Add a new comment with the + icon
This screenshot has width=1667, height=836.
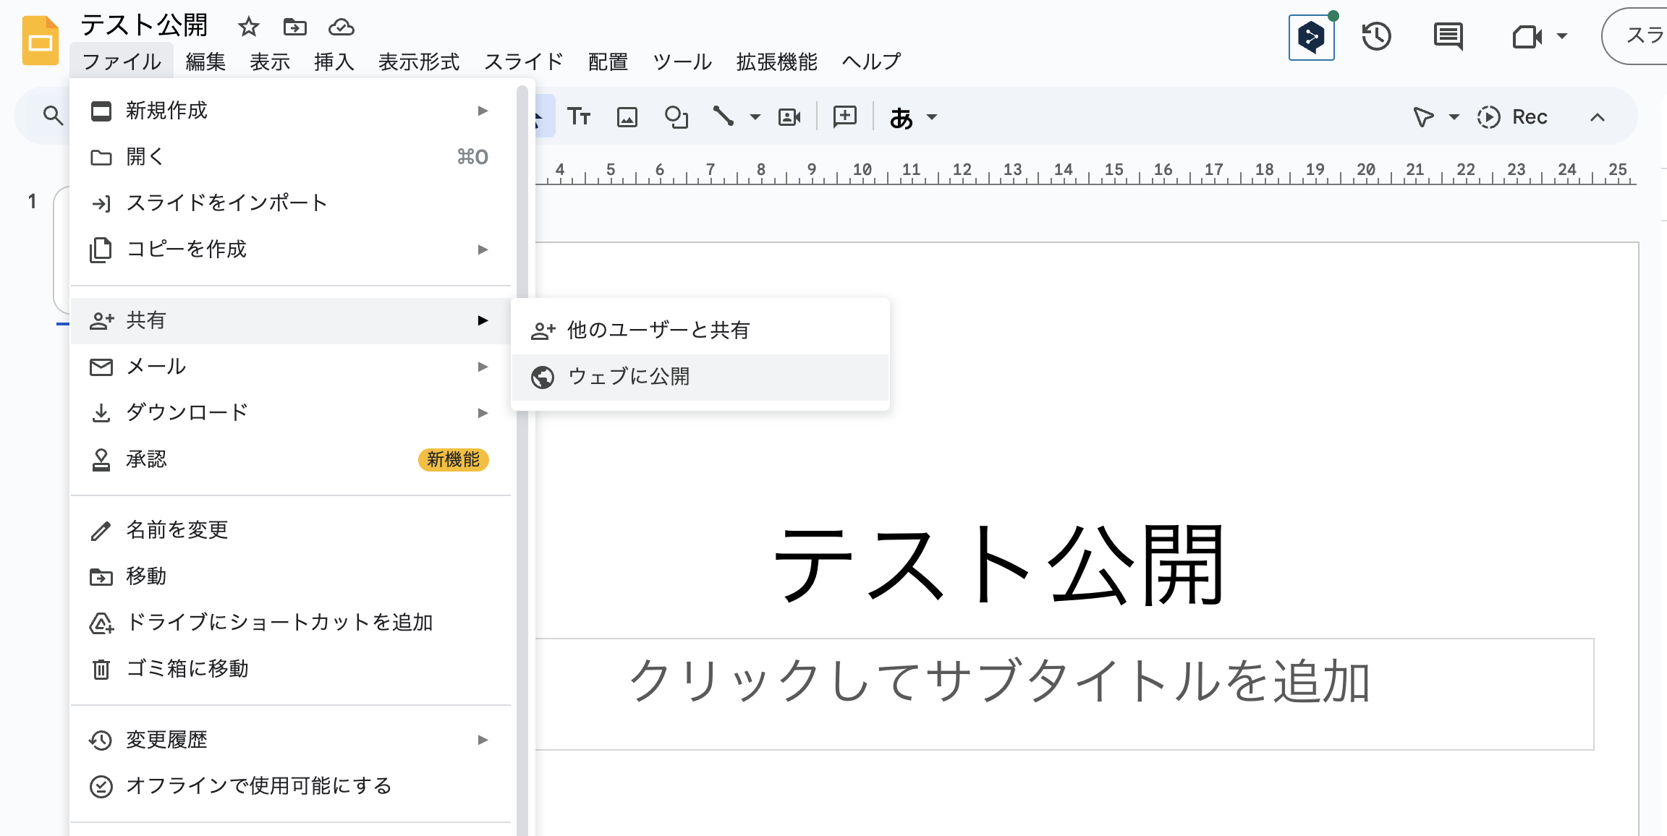[x=844, y=116]
